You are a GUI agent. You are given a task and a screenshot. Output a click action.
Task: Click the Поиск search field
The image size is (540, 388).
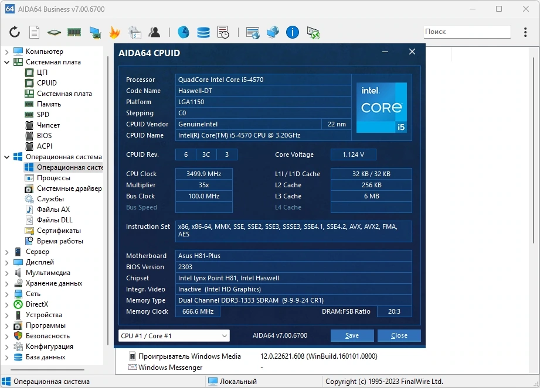[x=467, y=32]
